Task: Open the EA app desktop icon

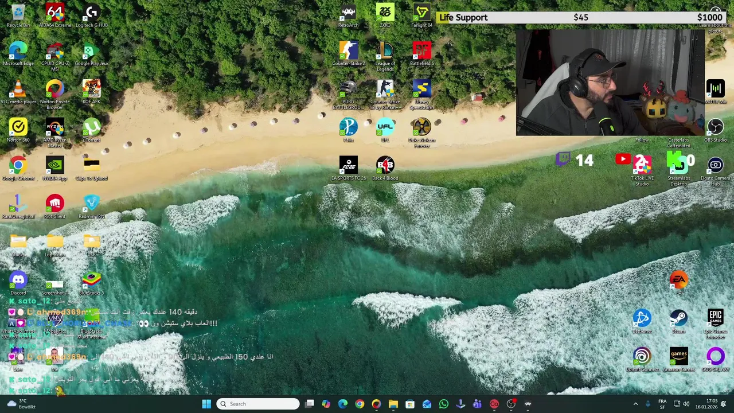Action: [678, 283]
